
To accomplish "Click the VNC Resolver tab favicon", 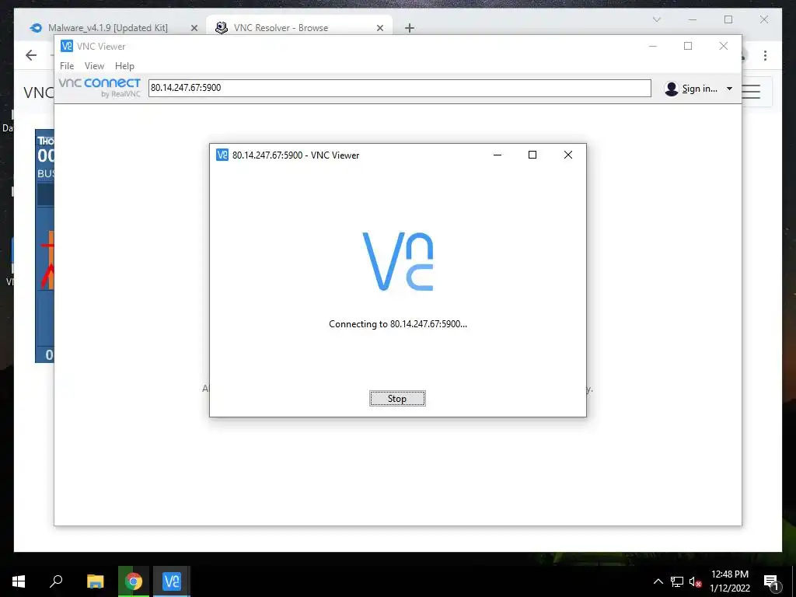I will coord(221,28).
